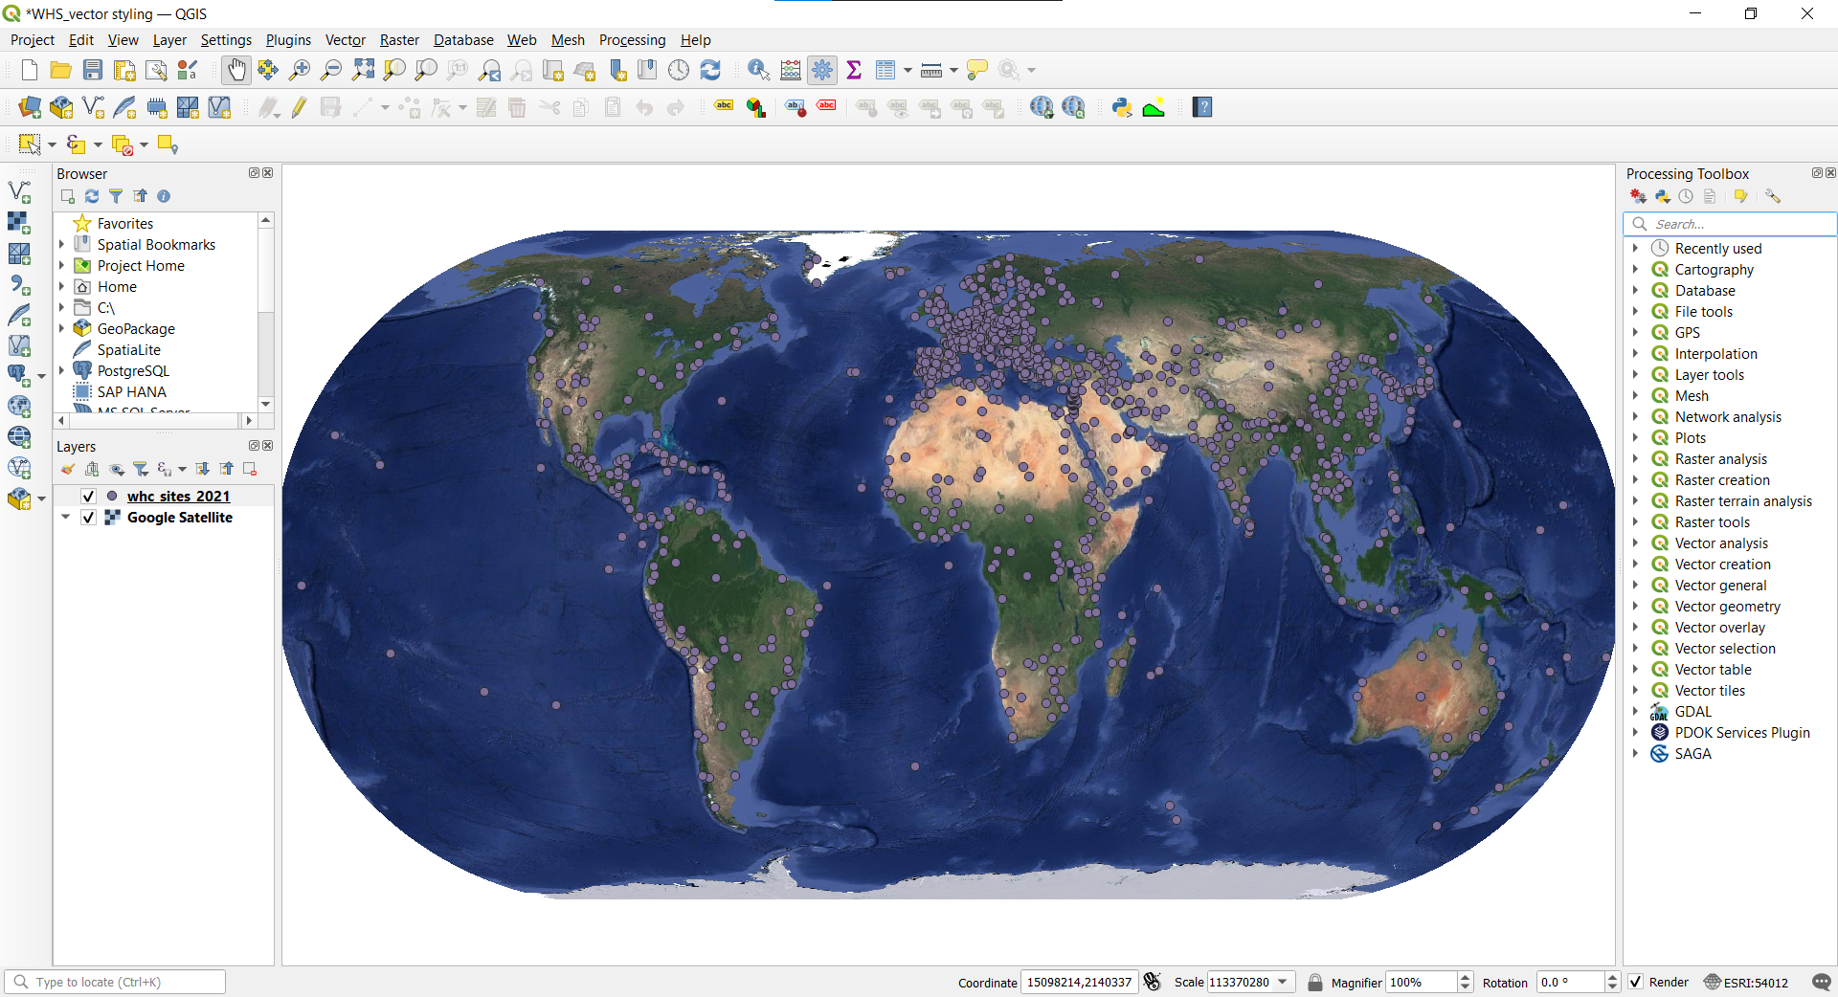The image size is (1838, 997).
Task: Save the project with the floppy disk icon
Action: click(93, 70)
